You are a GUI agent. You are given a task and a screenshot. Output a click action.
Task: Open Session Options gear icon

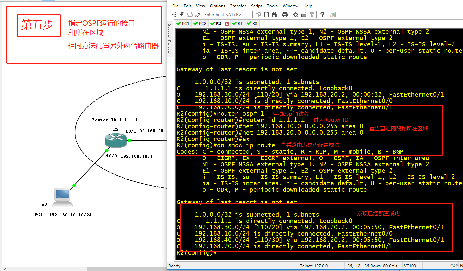pyautogui.click(x=295, y=14)
